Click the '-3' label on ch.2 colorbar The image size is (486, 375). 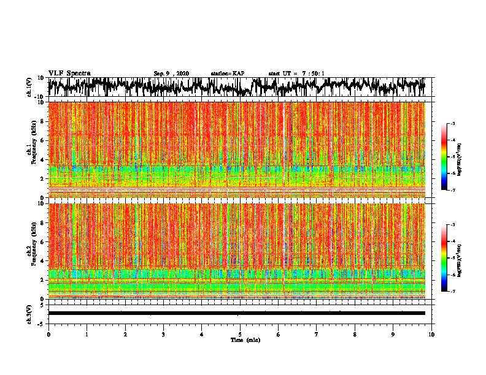[x=452, y=225]
